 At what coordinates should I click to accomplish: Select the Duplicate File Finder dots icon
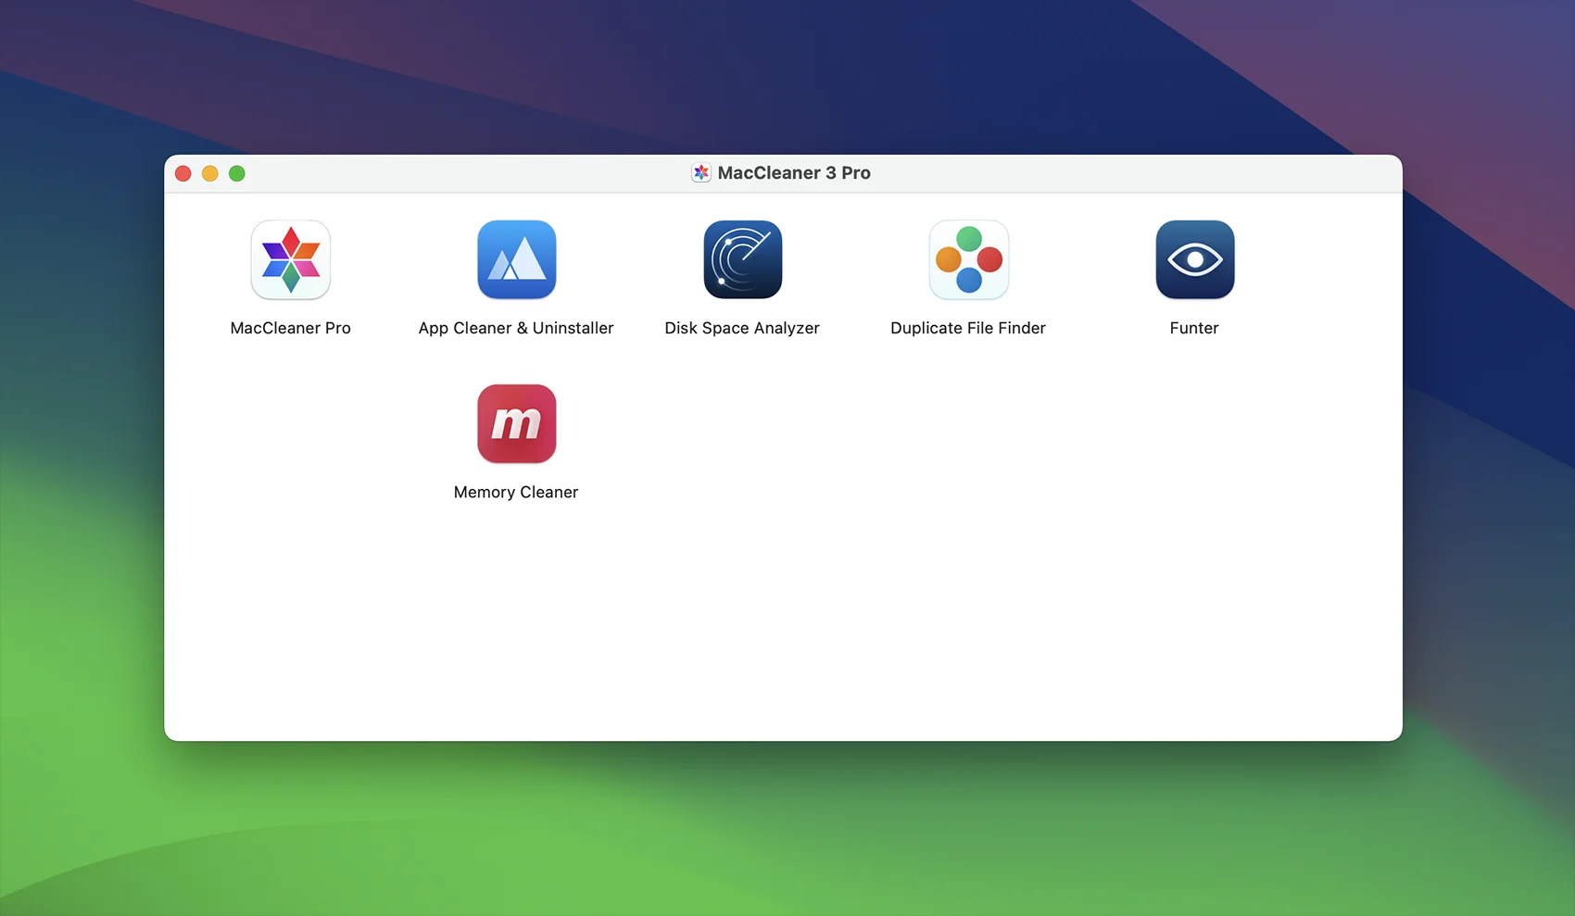pos(969,259)
